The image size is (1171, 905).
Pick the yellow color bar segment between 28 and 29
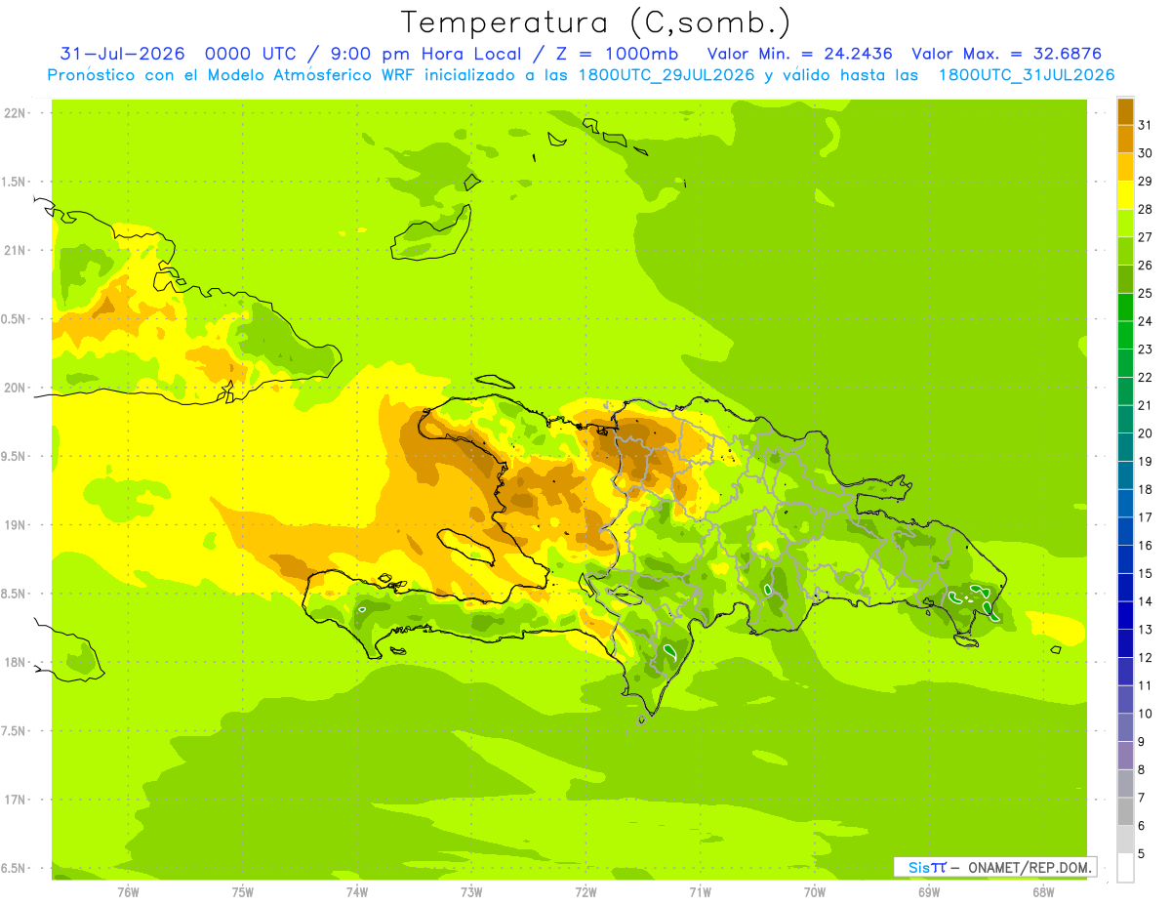[x=1125, y=195]
